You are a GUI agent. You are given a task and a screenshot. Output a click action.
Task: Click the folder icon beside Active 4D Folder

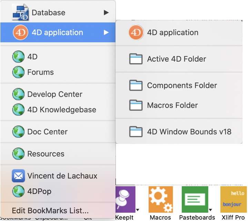tap(136, 59)
